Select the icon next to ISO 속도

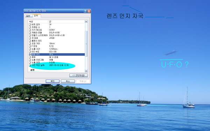tap(30, 52)
